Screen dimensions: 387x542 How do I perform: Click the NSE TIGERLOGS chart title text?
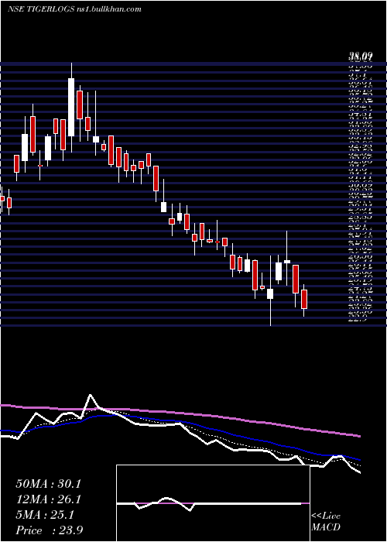(74, 9)
